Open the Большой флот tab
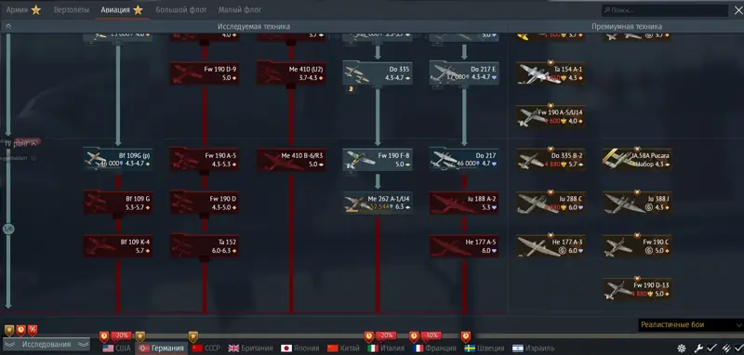Image resolution: width=744 pixels, height=355 pixels. point(181,10)
